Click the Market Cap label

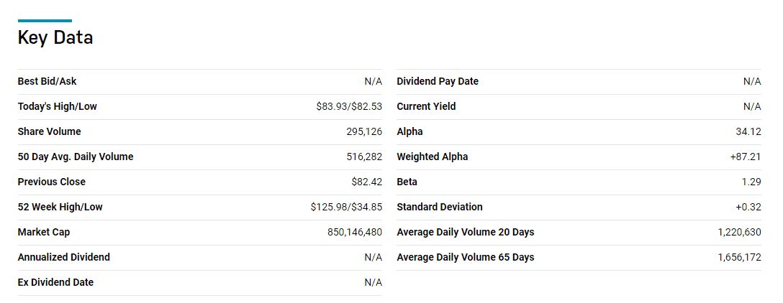(x=44, y=232)
